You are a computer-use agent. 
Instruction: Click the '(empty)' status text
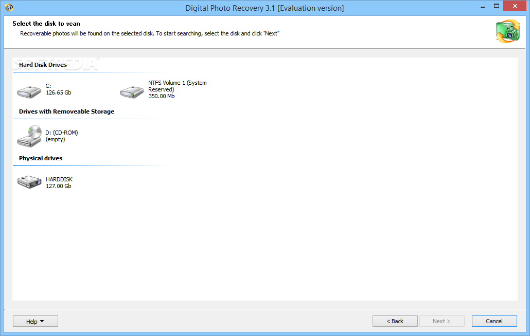pyautogui.click(x=56, y=139)
